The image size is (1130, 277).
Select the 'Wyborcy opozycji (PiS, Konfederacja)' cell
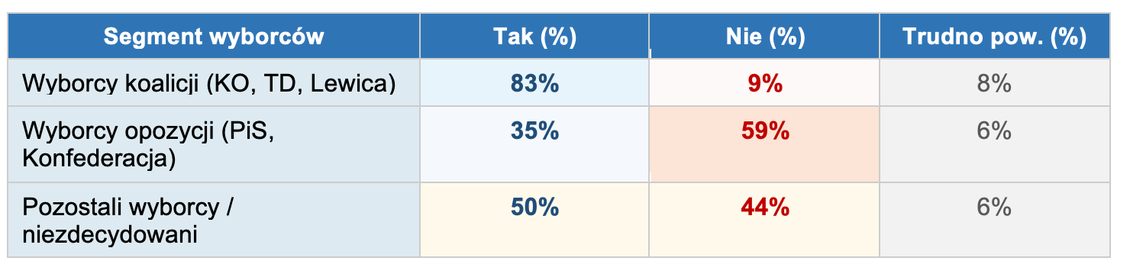(x=214, y=144)
